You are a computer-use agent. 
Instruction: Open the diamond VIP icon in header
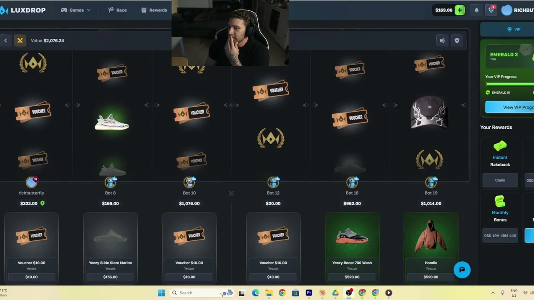pyautogui.click(x=491, y=10)
